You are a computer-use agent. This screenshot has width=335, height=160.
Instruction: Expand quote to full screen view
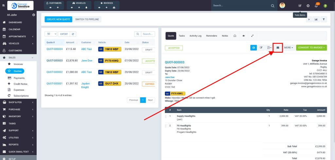coord(252,36)
